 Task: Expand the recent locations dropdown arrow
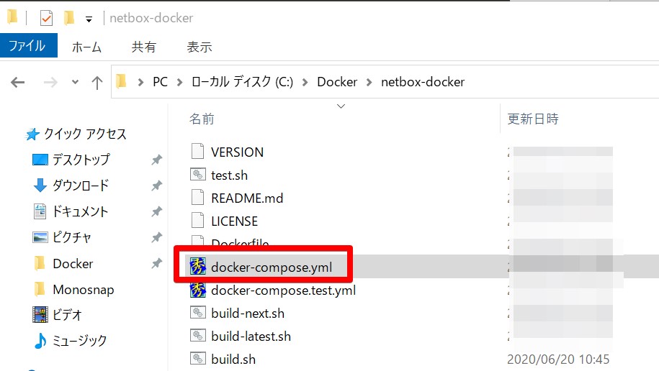(75, 82)
